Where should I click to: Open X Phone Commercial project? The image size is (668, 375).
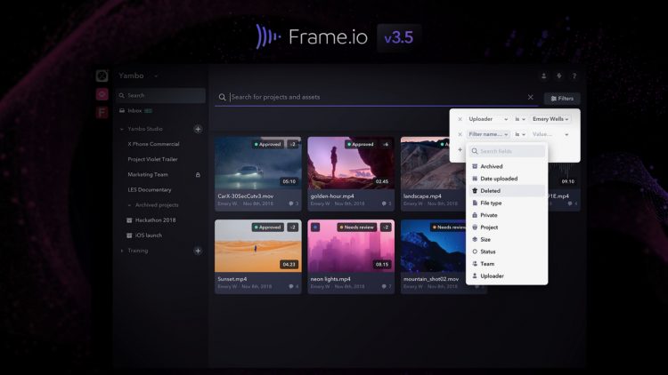154,144
